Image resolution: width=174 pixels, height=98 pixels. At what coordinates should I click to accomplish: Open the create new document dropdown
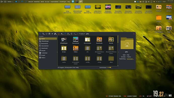(x=68, y=34)
